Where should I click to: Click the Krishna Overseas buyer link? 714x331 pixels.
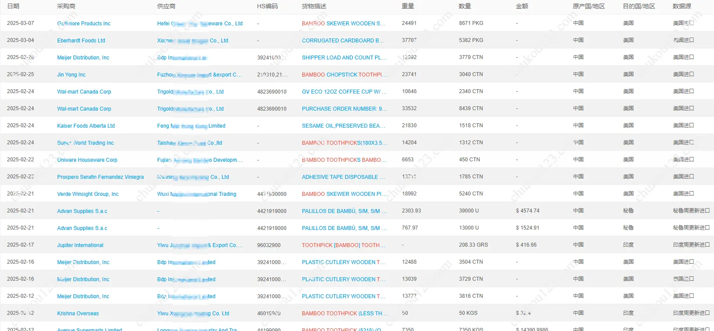point(78,314)
